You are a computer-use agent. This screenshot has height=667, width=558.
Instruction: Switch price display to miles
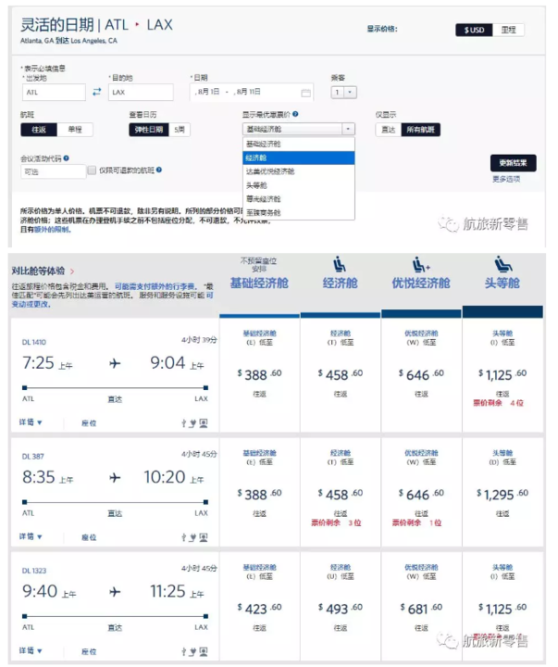click(508, 30)
